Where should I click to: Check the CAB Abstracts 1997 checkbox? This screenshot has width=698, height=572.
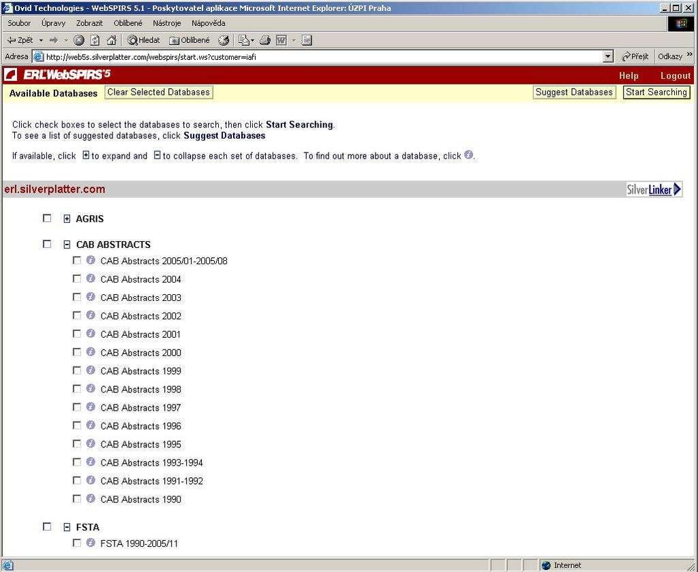coord(77,407)
